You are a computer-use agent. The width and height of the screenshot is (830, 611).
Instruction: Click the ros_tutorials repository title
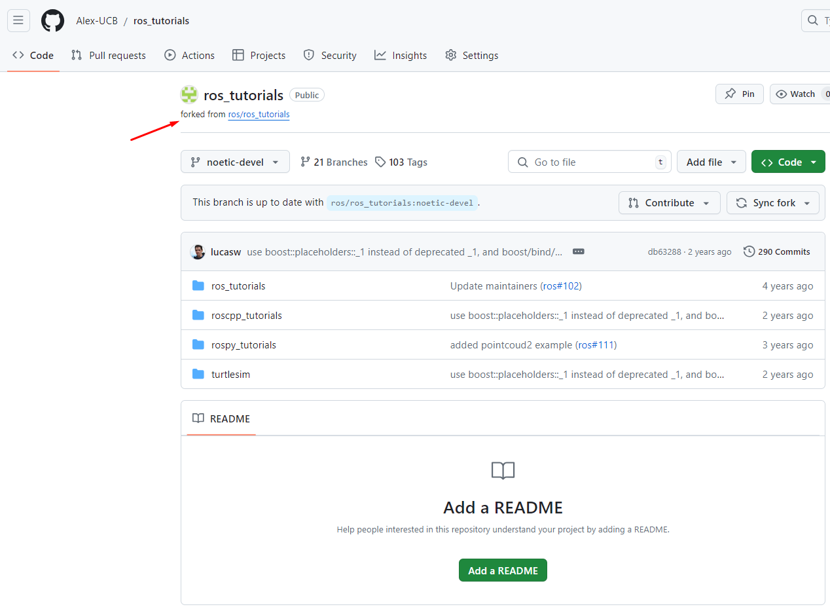(x=244, y=95)
